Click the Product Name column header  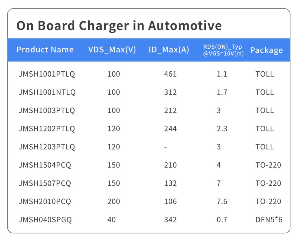point(45,50)
